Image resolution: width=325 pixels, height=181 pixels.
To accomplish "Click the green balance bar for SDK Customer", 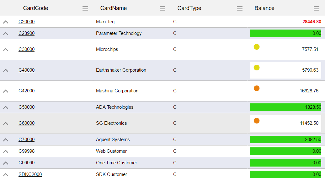I will [x=286, y=174].
